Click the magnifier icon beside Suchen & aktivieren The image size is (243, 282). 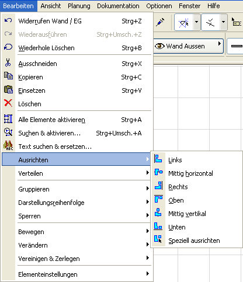8,132
